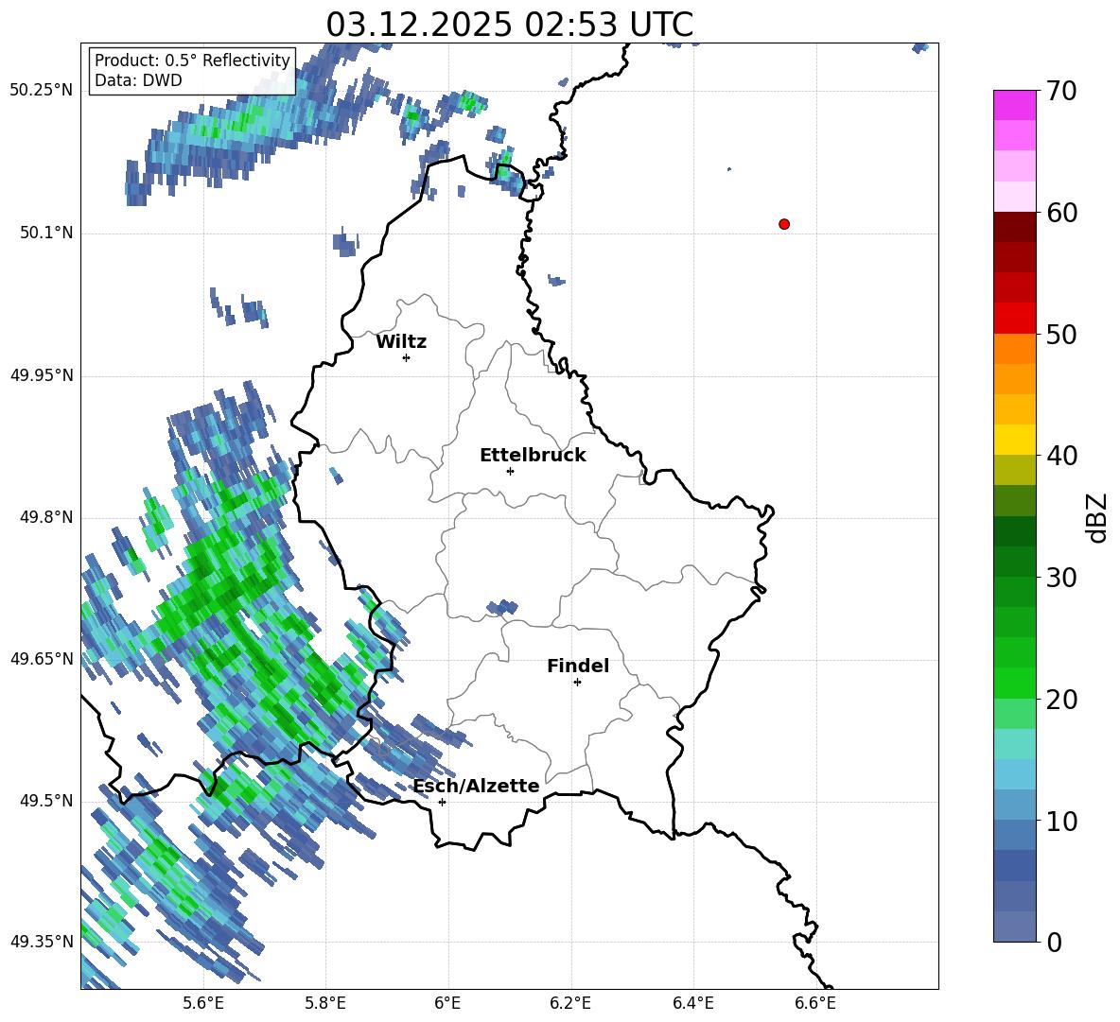Click the 30 value on the colorbar

click(x=1060, y=578)
